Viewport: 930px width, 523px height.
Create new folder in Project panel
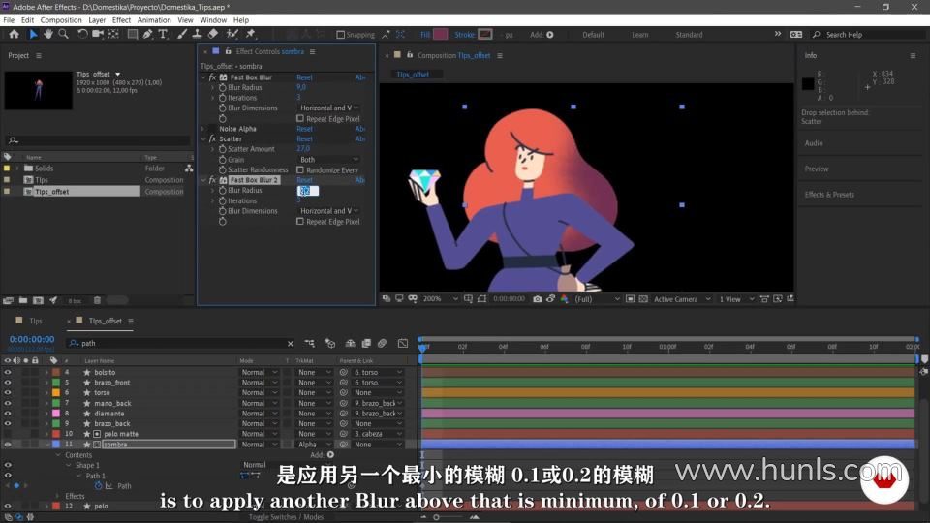pos(23,300)
